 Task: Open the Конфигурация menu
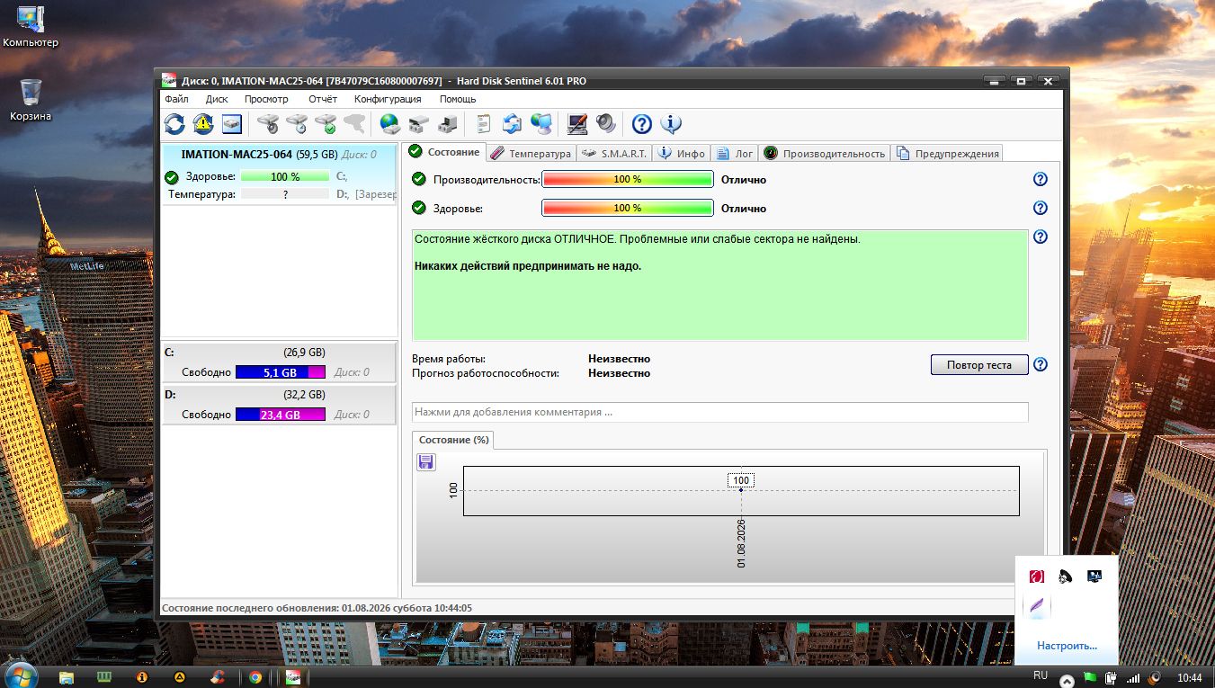388,99
